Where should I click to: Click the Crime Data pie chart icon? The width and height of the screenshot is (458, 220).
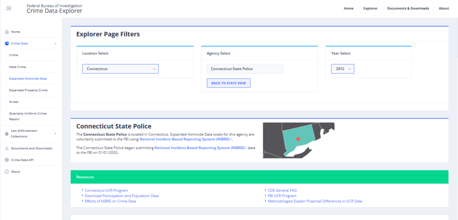click(x=7, y=43)
